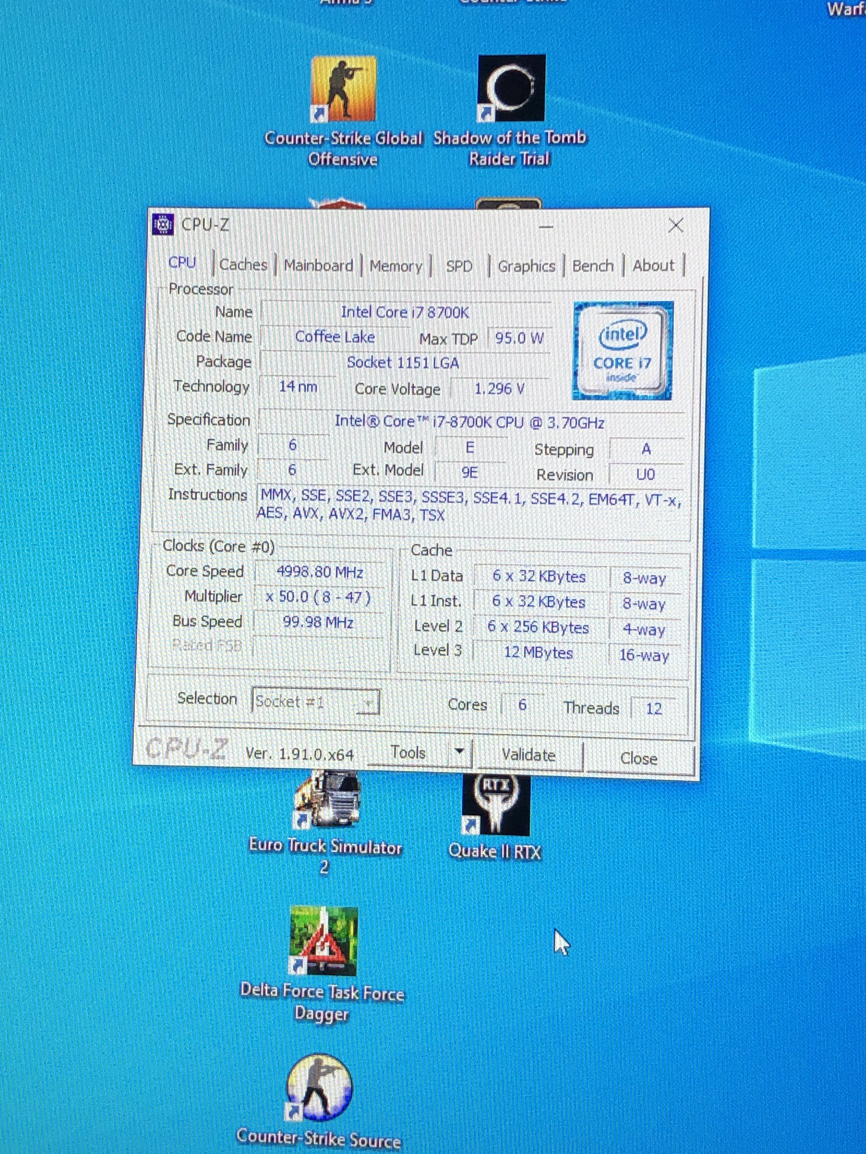Switch to the Mainboard tab

[x=318, y=266]
